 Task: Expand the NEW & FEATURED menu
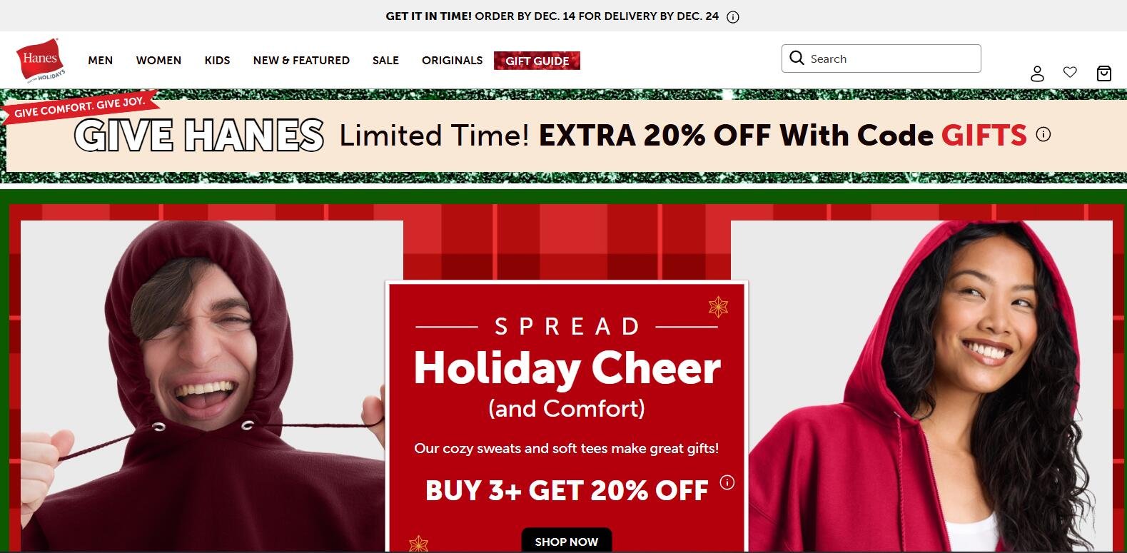[x=301, y=61]
